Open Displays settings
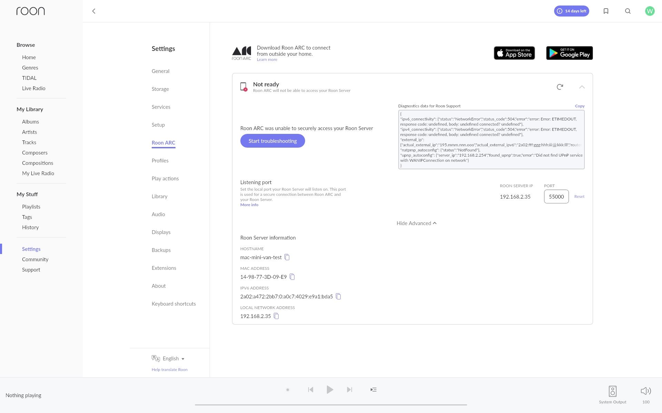 [x=161, y=232]
